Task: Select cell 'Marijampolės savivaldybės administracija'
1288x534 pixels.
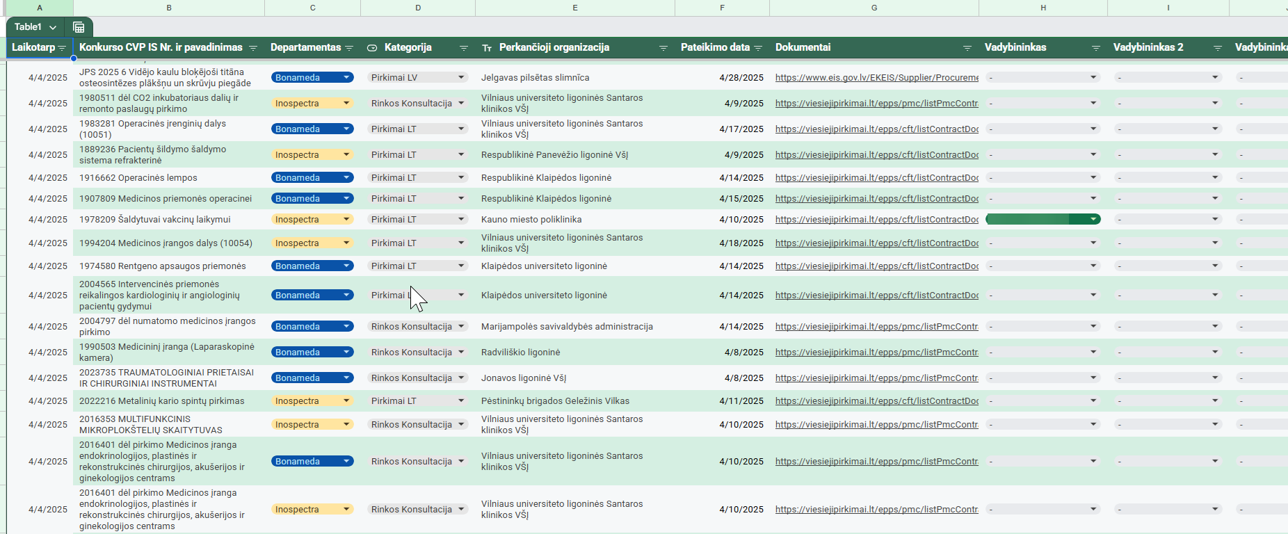Action: tap(575, 326)
